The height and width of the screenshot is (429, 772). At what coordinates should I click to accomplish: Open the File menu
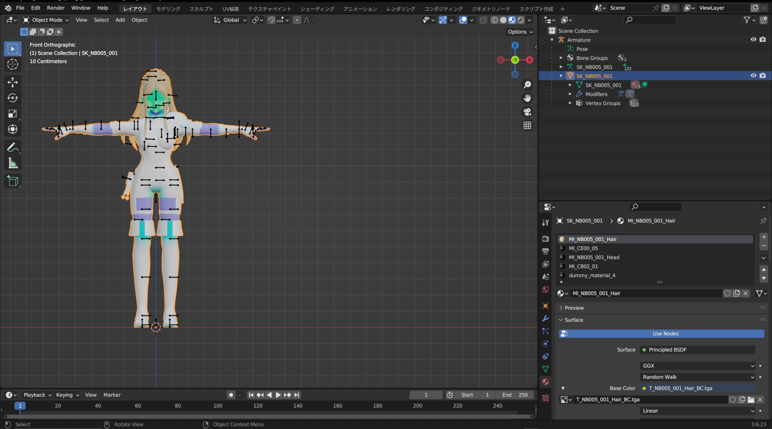coord(20,8)
